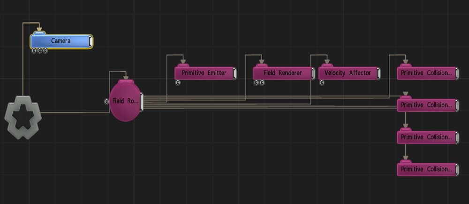Click the Primitive Emitter output connector
The width and height of the screenshot is (469, 204).
coord(234,73)
